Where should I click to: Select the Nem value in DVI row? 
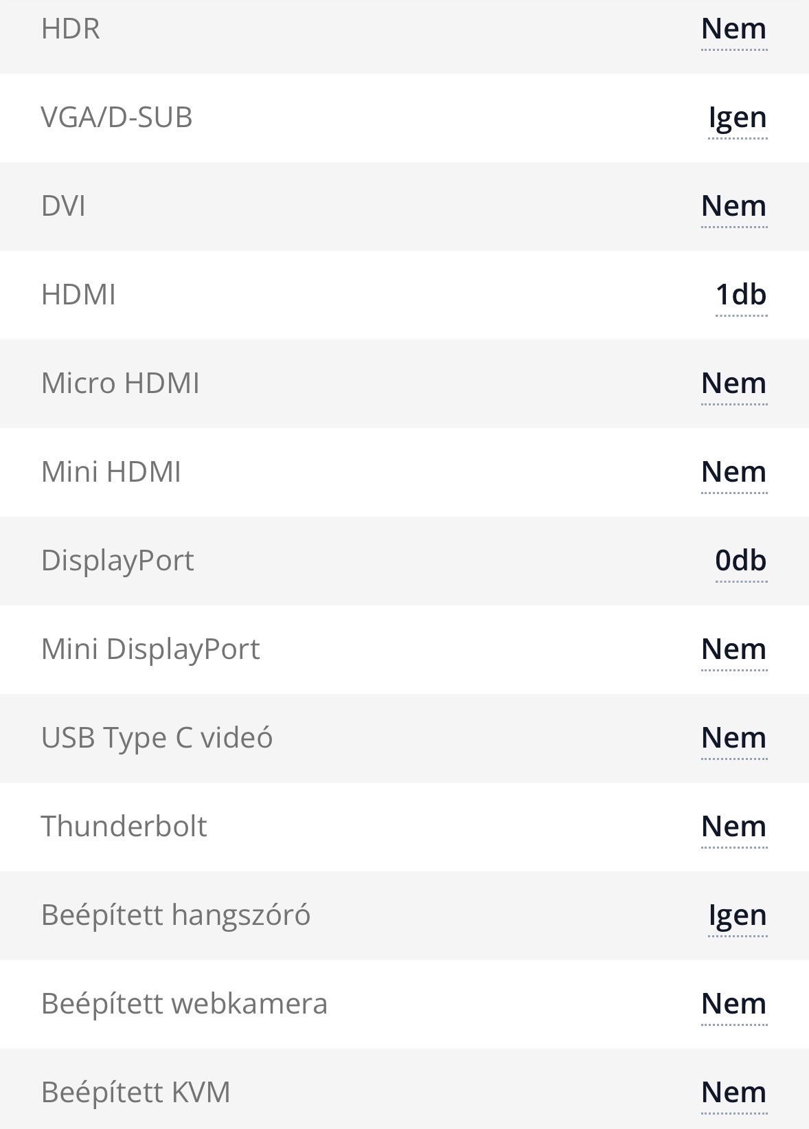click(733, 207)
